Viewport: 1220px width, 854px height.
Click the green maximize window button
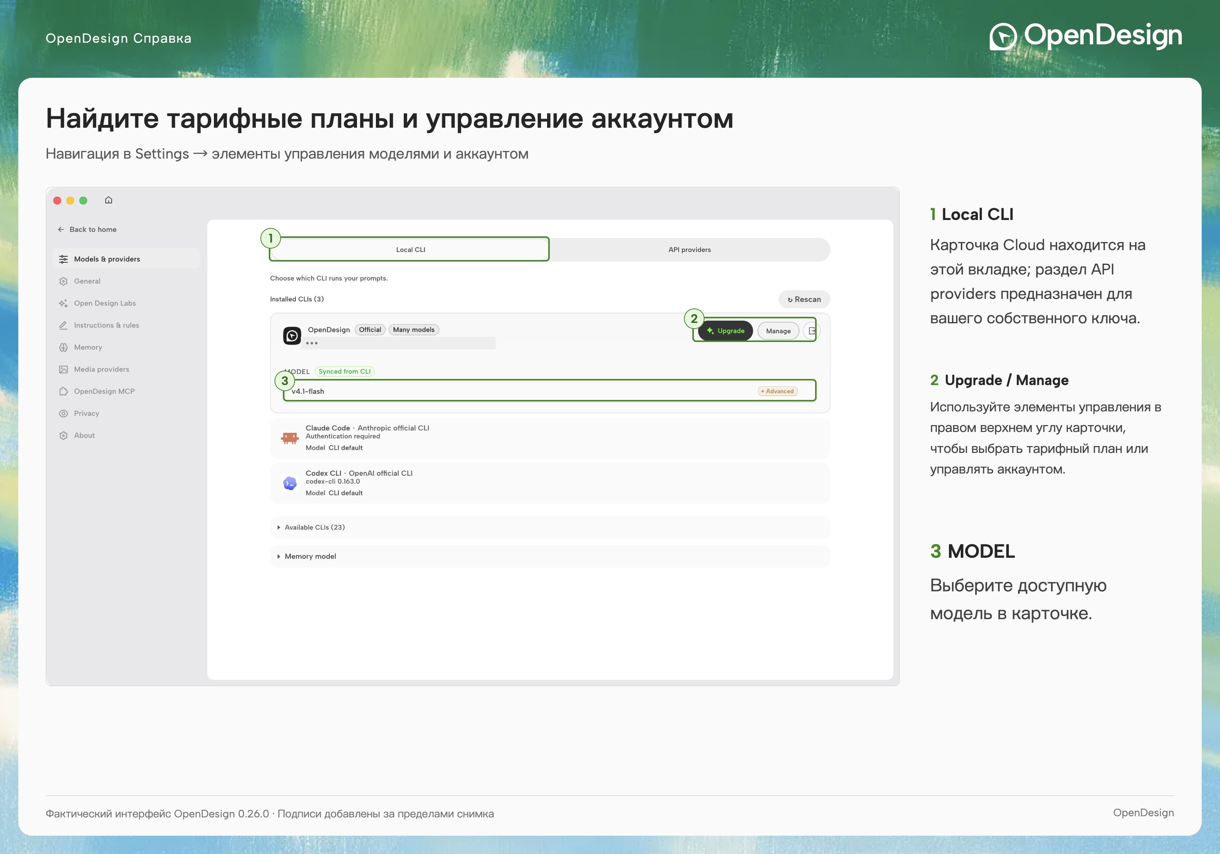[x=83, y=201]
